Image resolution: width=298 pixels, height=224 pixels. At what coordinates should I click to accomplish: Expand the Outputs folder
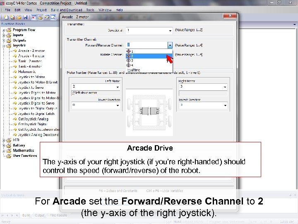(4, 40)
